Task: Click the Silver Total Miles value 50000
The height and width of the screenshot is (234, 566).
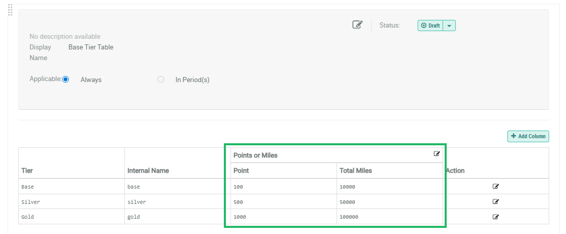Action: tap(348, 202)
